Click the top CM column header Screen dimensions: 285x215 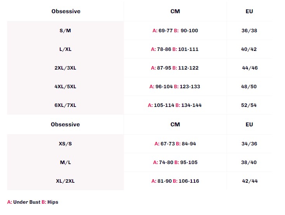(x=175, y=11)
